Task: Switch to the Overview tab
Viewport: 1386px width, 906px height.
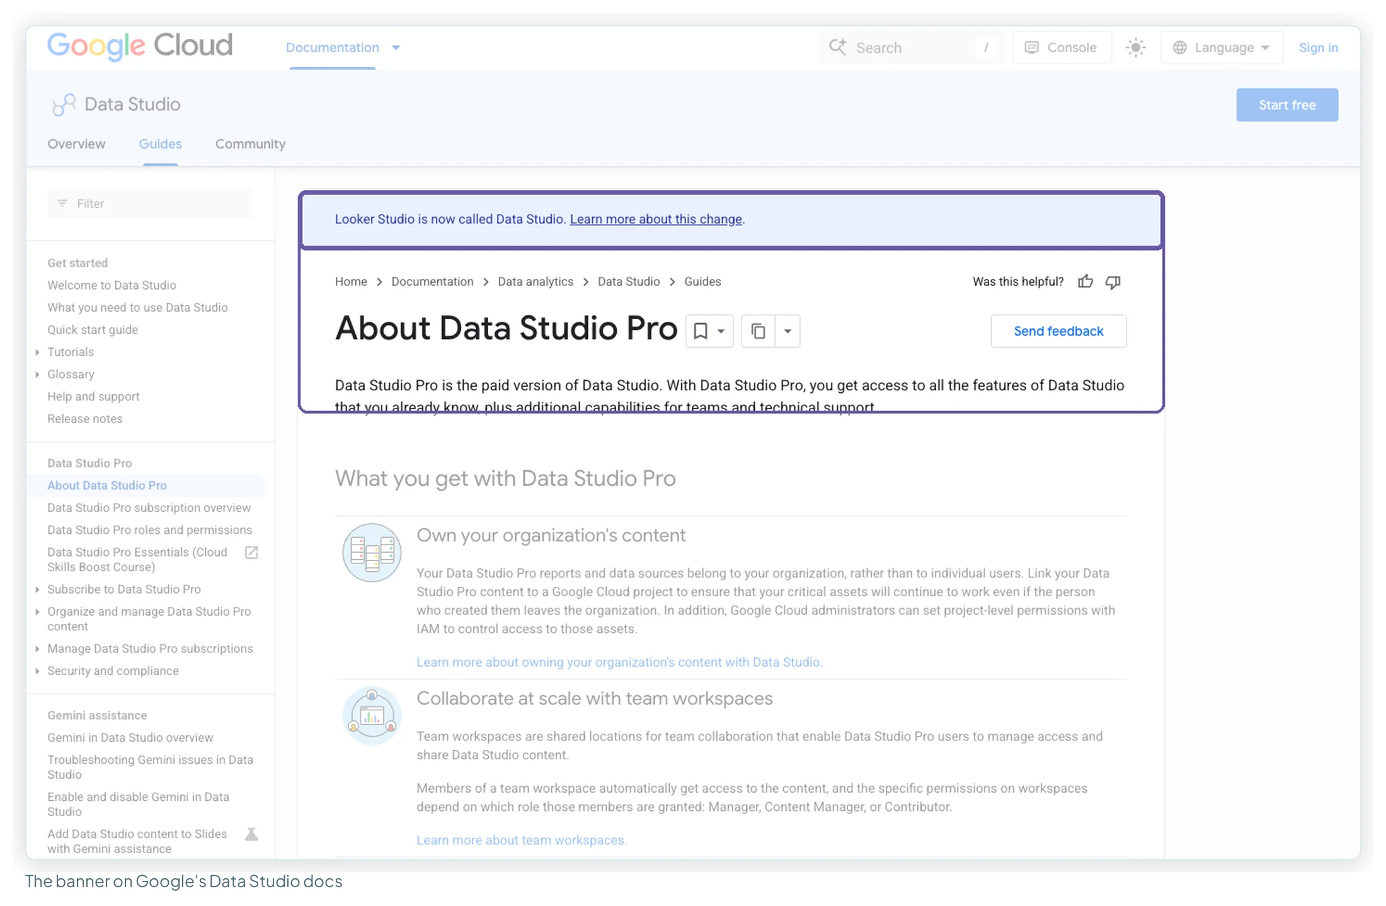Action: 76,144
